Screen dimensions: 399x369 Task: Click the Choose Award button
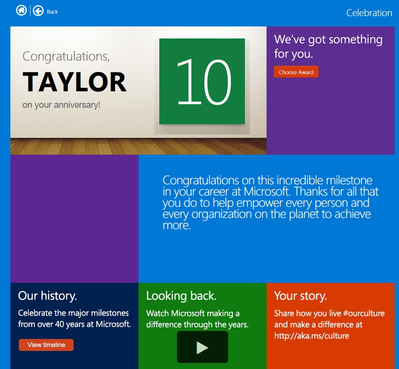pos(296,72)
